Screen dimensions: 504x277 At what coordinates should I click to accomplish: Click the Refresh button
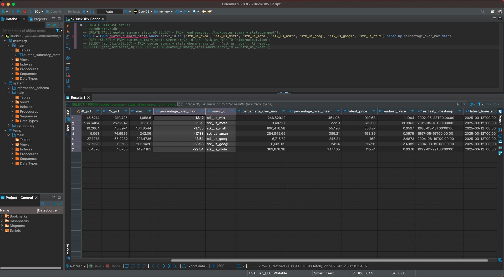point(74,266)
